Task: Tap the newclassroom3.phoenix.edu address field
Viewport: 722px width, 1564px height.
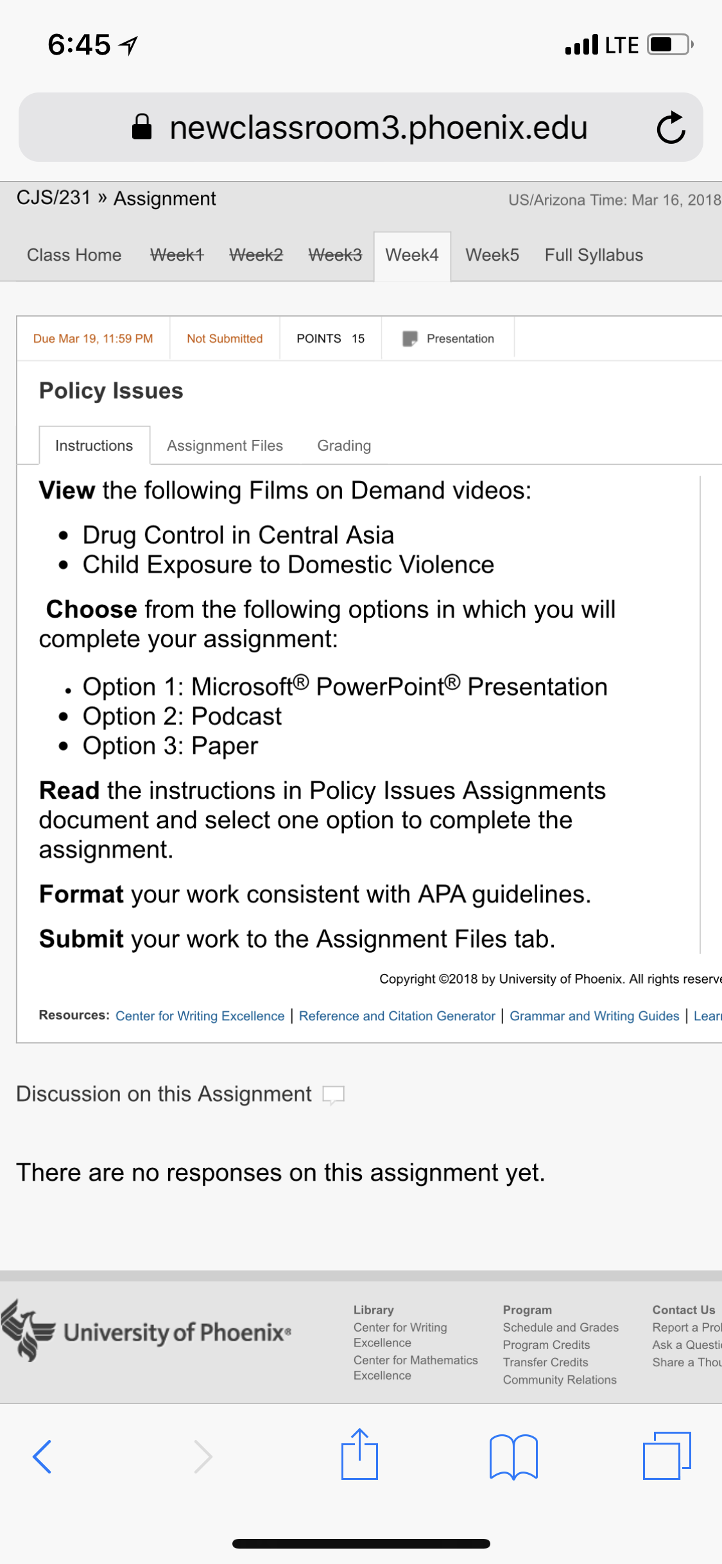Action: pyautogui.click(x=361, y=127)
